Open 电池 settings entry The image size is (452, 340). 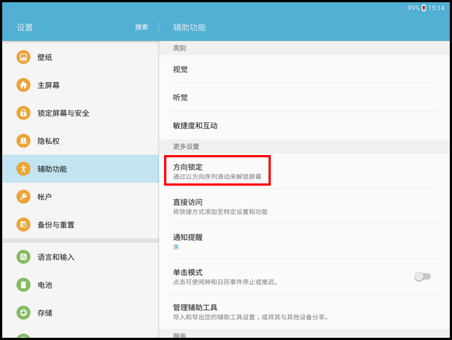(81, 285)
